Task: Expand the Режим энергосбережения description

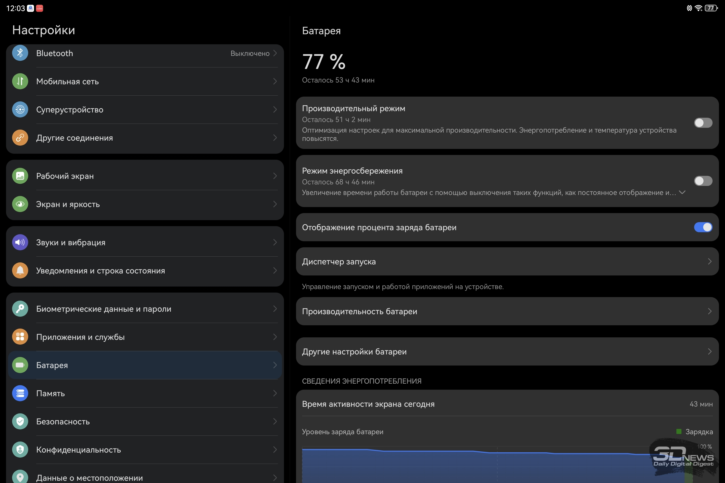Action: (682, 192)
